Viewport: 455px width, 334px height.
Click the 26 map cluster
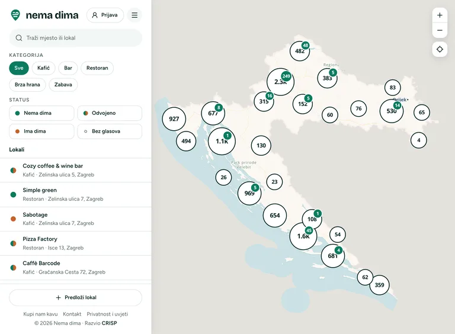coord(223,178)
